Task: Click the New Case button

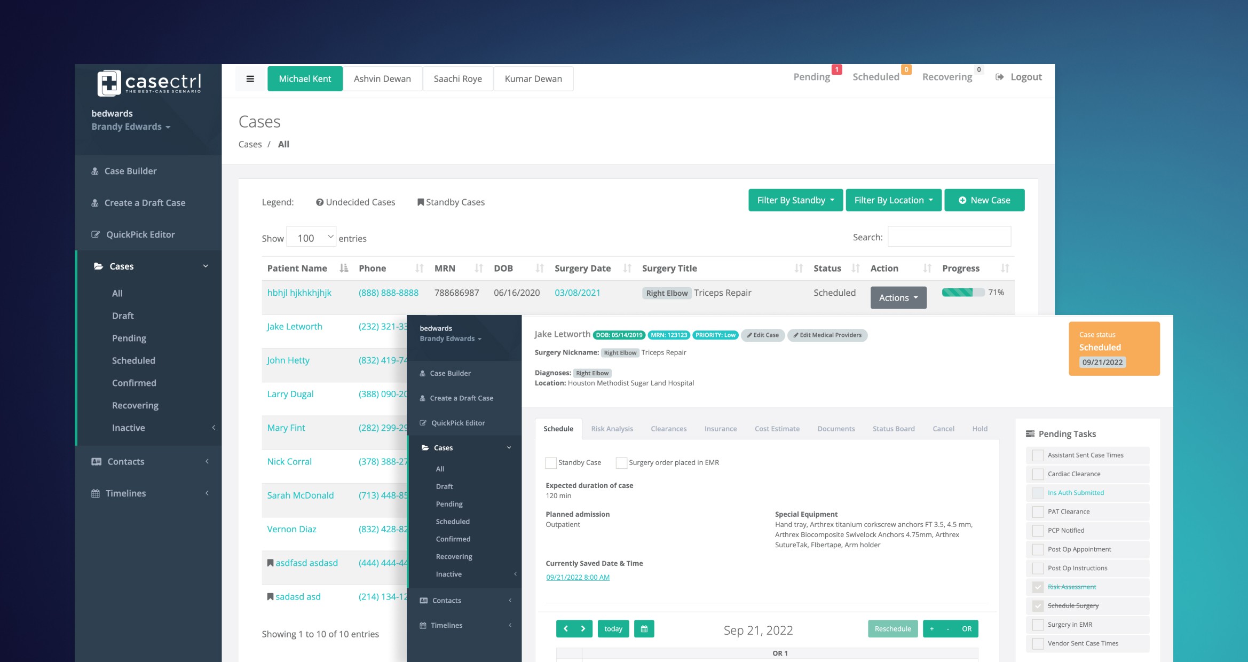Action: (x=984, y=200)
